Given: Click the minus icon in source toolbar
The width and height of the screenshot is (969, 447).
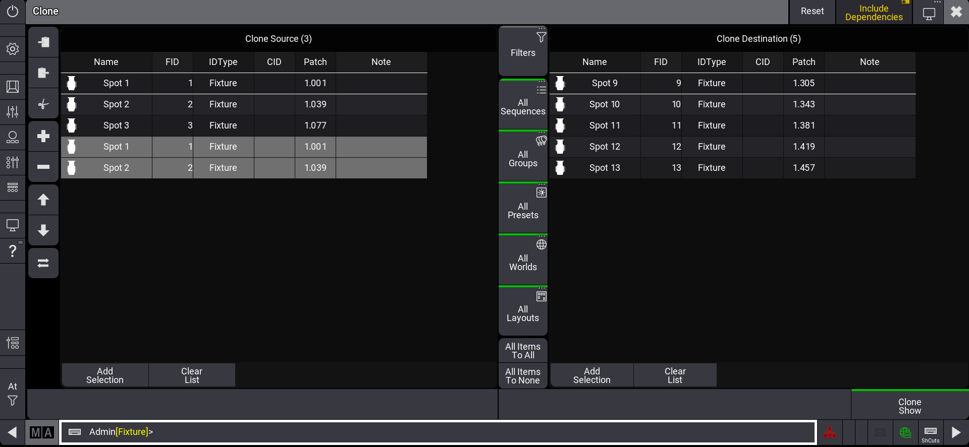Looking at the screenshot, I should [x=43, y=167].
